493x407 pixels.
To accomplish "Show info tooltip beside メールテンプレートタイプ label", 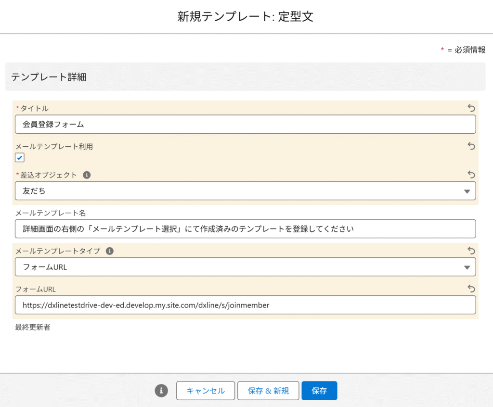I will click(110, 251).
